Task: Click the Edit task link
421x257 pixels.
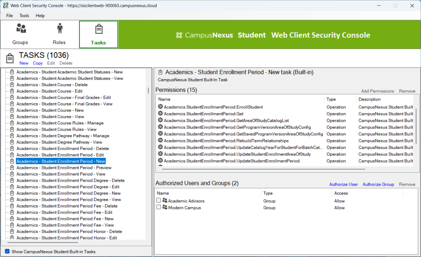Action: [51, 63]
